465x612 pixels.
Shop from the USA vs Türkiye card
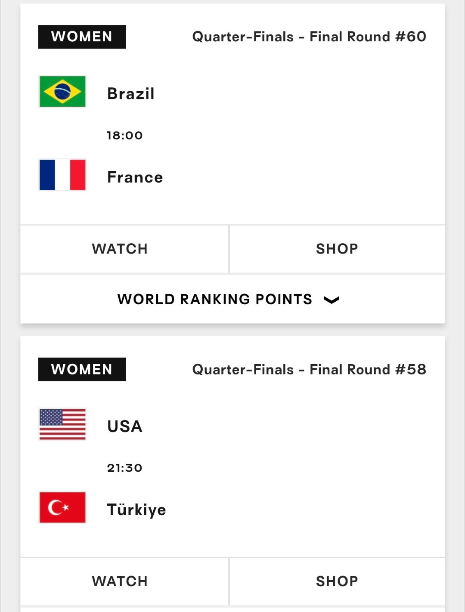[x=337, y=581]
